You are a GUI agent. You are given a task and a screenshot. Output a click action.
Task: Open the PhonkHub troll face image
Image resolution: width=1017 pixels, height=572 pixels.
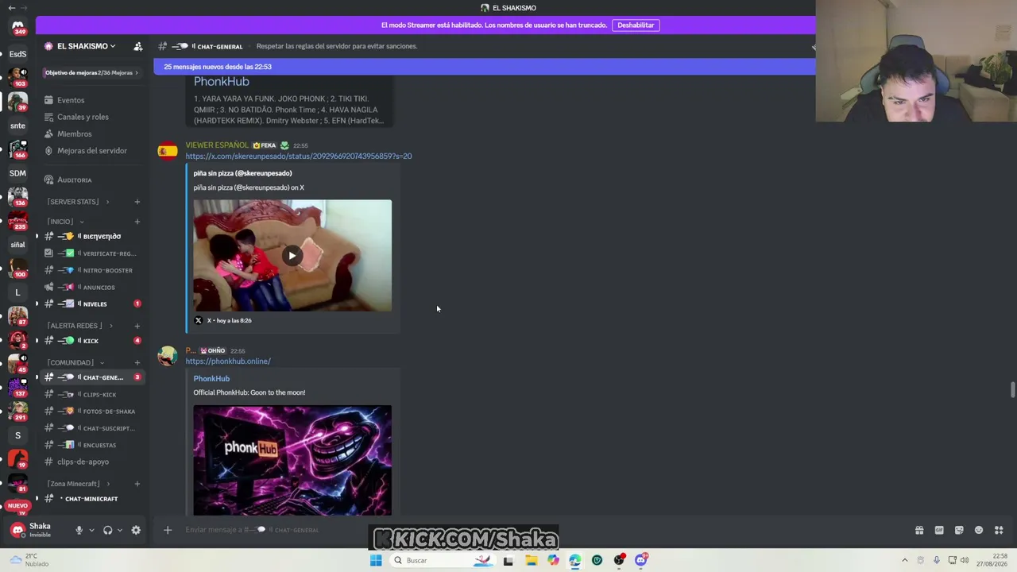292,461
